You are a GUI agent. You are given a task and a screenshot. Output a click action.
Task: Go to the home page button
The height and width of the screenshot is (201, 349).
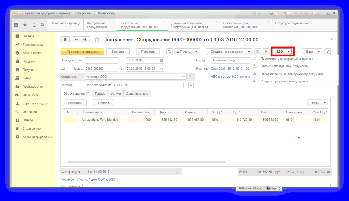click(x=65, y=39)
